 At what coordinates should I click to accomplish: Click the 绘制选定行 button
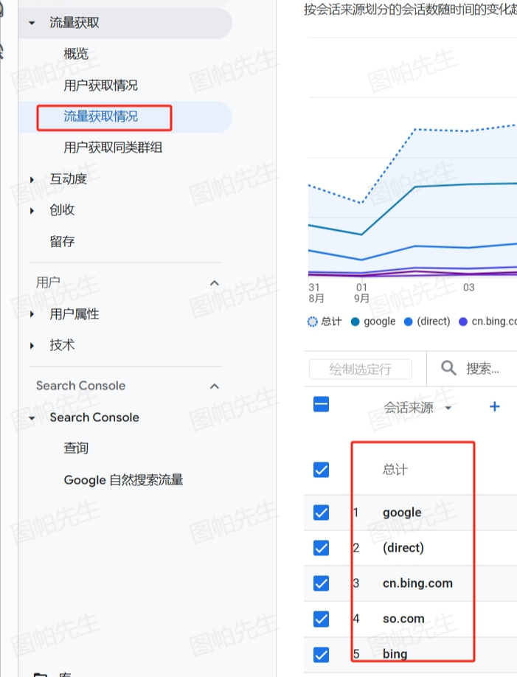(361, 369)
